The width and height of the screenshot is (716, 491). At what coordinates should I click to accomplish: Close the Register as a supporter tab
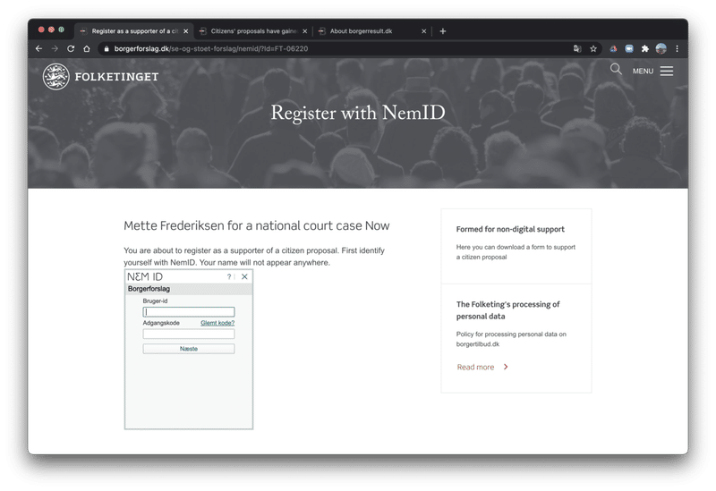click(x=185, y=31)
